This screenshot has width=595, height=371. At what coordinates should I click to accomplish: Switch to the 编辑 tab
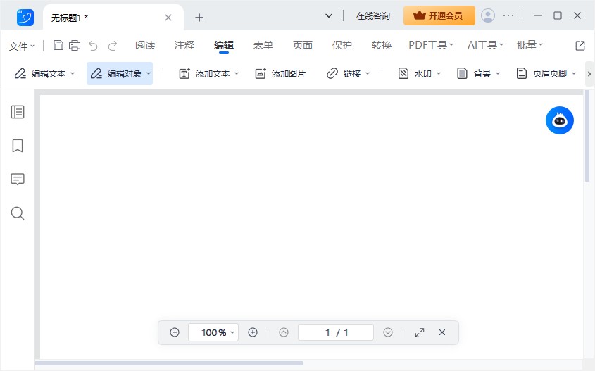coord(224,45)
